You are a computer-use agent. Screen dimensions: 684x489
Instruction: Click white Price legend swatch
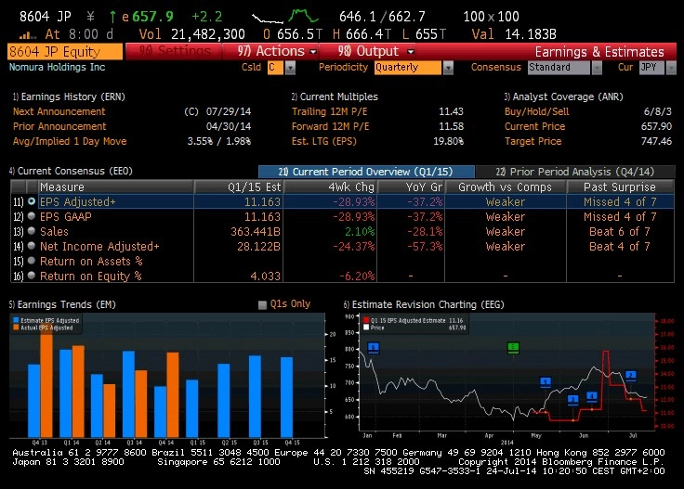(366, 328)
